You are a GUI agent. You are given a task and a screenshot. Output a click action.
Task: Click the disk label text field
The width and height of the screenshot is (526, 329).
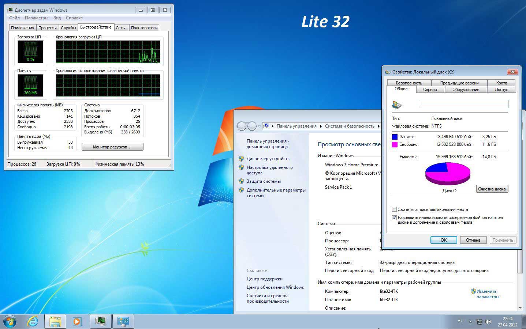pos(463,104)
